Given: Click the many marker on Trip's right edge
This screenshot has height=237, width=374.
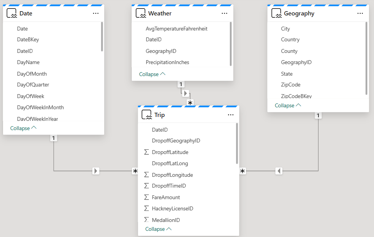Looking at the screenshot, I should pos(243,171).
